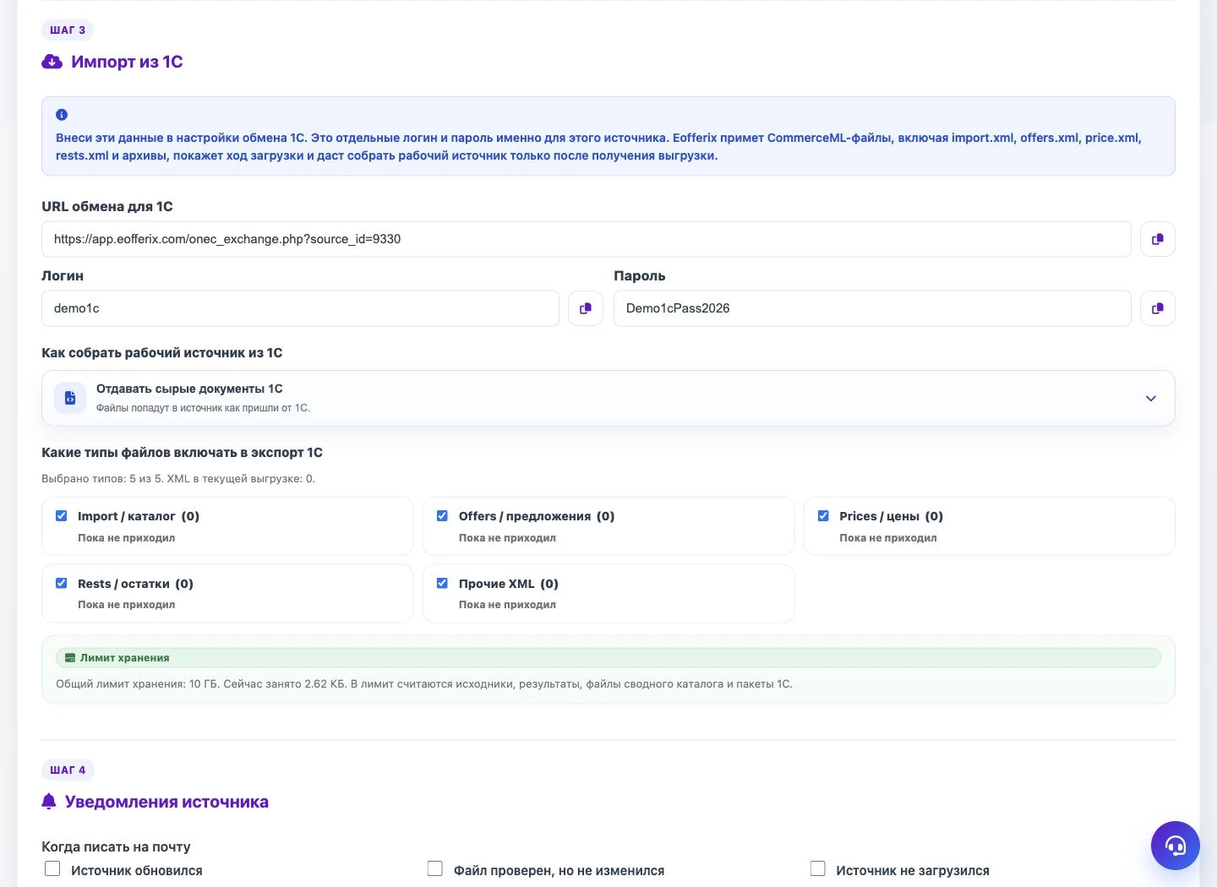Copy the password Demo1cPass2026
Image resolution: width=1217 pixels, height=887 pixels.
[1157, 308]
